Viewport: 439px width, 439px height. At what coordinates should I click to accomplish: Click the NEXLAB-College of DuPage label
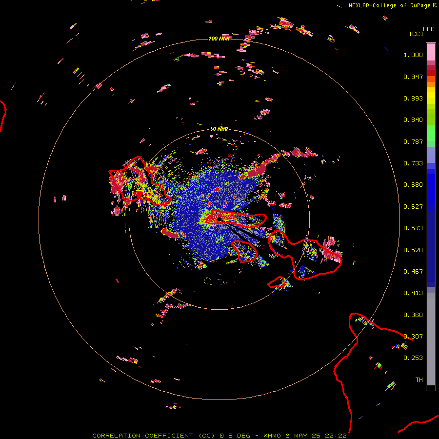coord(389,5)
